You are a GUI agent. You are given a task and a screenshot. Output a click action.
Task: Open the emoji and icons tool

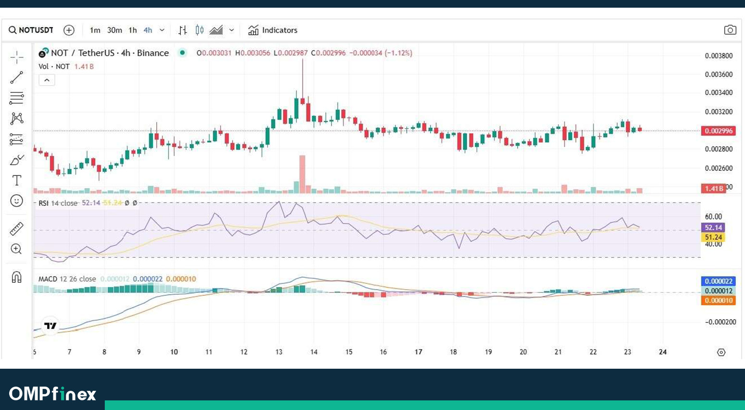(x=17, y=201)
